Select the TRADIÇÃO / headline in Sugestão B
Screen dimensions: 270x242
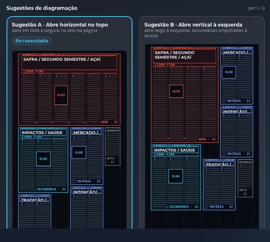point(218,164)
